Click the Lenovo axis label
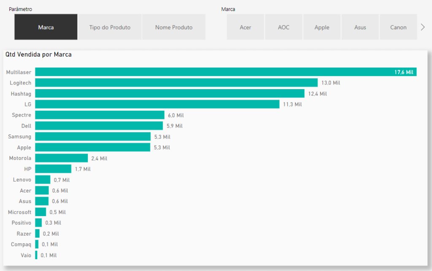The height and width of the screenshot is (271, 432). coord(22,179)
